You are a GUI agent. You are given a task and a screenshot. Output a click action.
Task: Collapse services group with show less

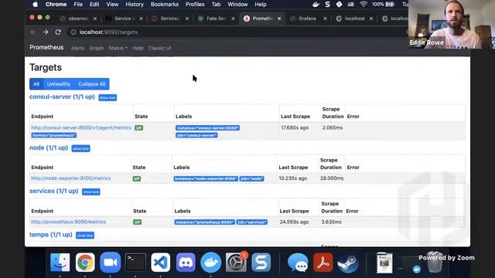coord(91,192)
